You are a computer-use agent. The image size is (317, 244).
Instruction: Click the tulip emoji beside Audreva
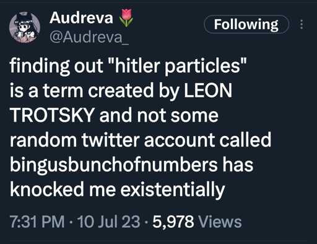point(126,18)
